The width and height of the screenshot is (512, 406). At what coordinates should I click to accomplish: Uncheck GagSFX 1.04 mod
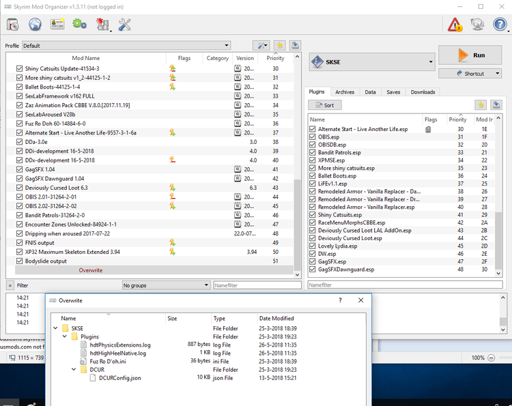click(x=19, y=169)
